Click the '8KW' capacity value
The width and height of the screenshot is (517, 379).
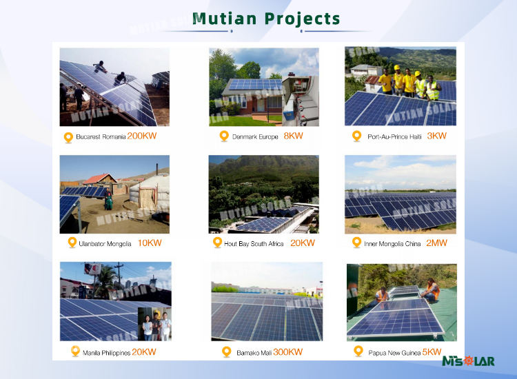(x=293, y=136)
